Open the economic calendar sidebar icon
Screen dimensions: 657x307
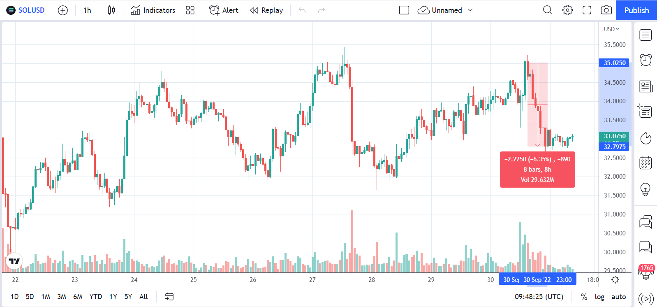pos(645,163)
